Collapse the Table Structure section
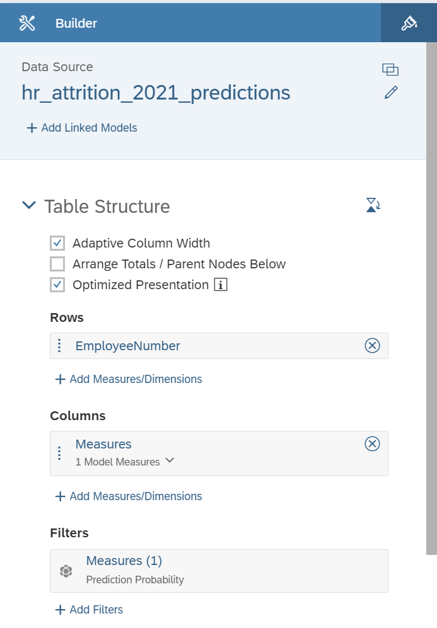Image resolution: width=437 pixels, height=628 pixels. (x=29, y=205)
